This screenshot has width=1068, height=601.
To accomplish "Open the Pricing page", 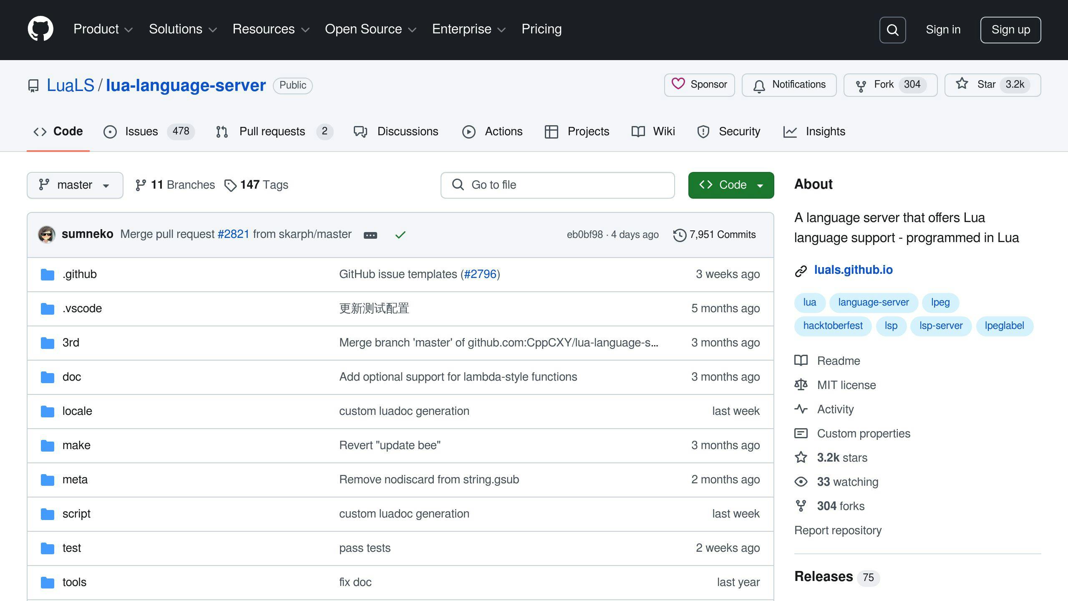I will (542, 29).
